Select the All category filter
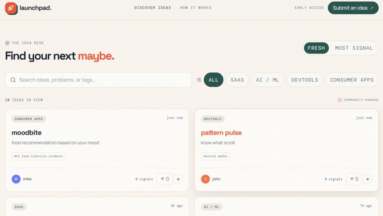The image size is (383, 216). [213, 80]
